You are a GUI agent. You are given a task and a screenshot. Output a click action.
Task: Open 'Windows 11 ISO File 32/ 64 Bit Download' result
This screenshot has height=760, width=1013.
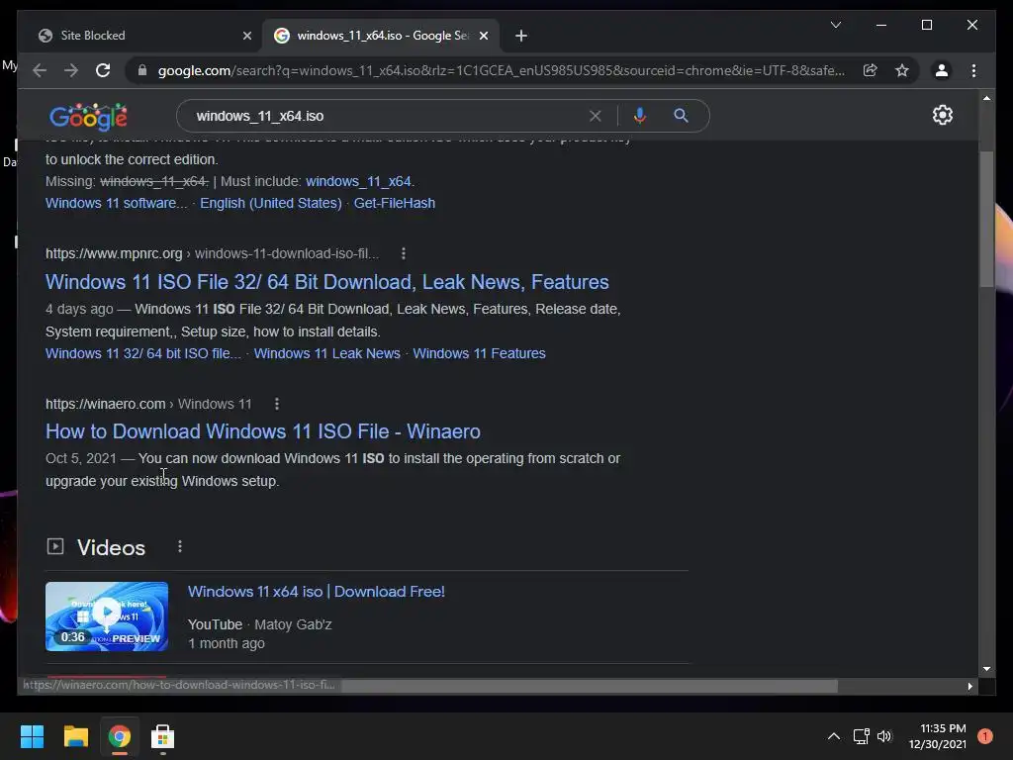click(326, 282)
